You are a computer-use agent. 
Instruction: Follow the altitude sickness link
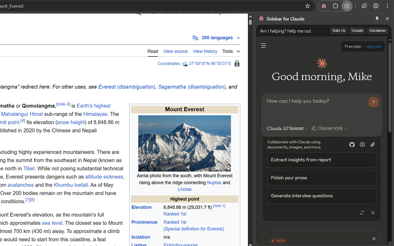pos(104,177)
